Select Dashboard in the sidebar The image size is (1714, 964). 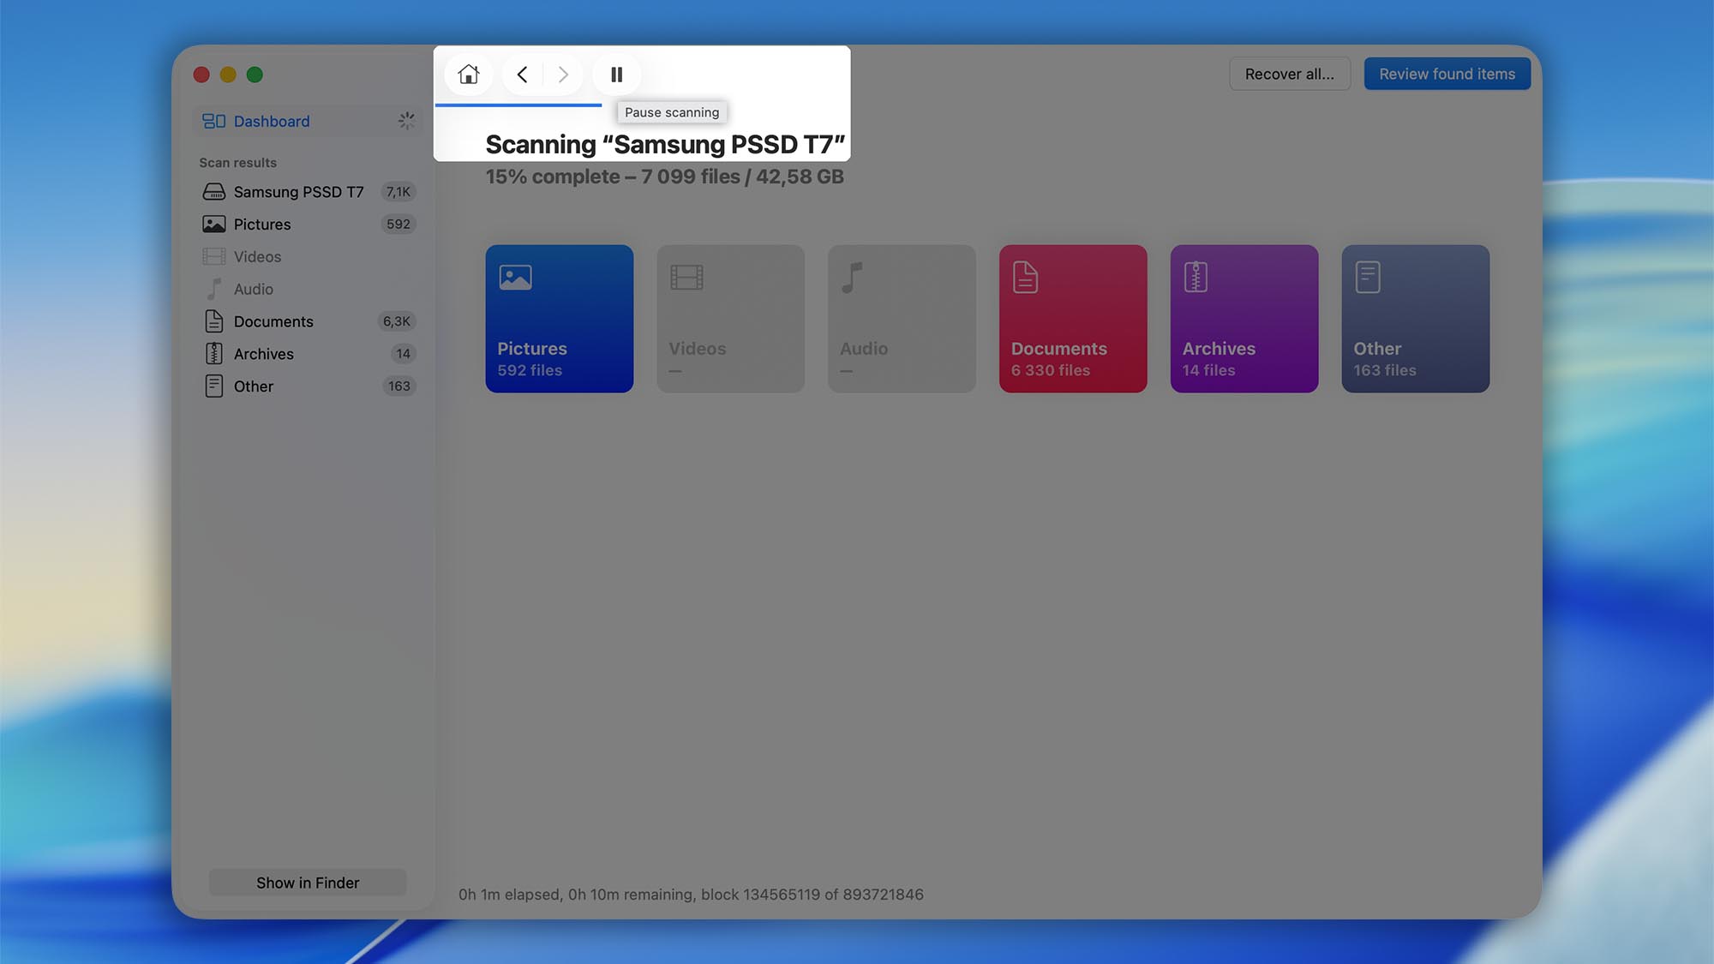[271, 122]
